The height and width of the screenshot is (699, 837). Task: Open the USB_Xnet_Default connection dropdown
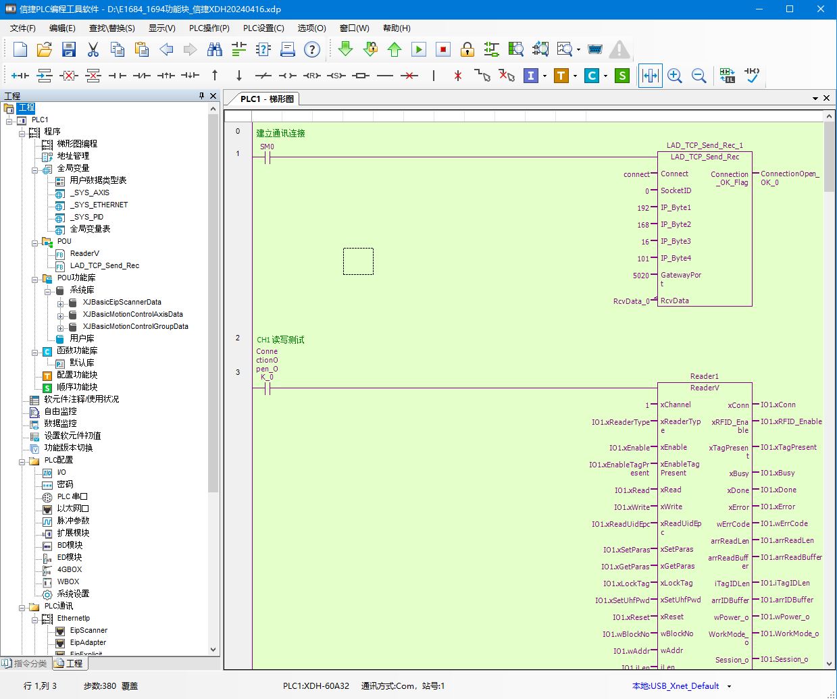click(729, 686)
